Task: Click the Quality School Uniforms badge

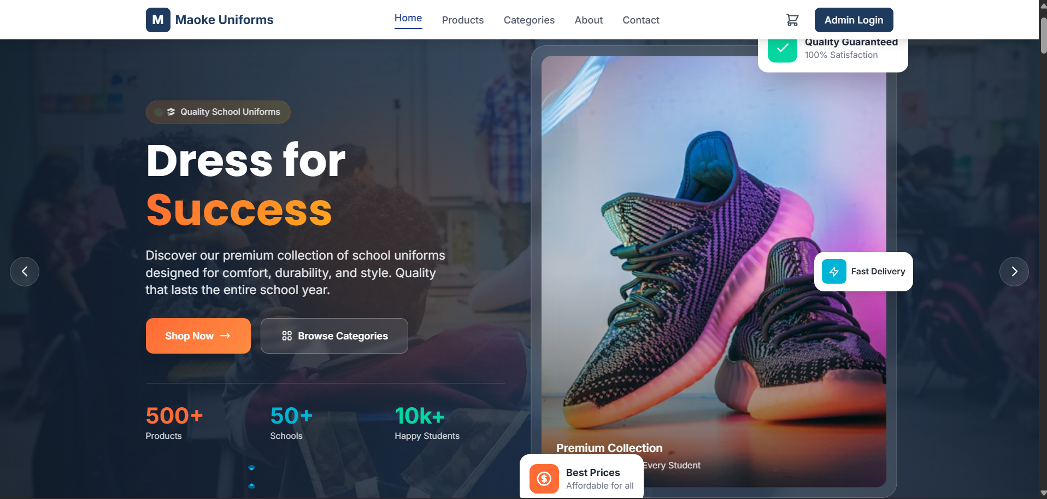Action: click(x=218, y=112)
